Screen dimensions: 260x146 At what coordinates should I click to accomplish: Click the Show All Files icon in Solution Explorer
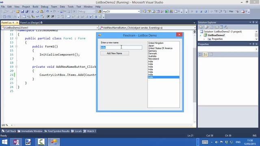tap(206, 27)
